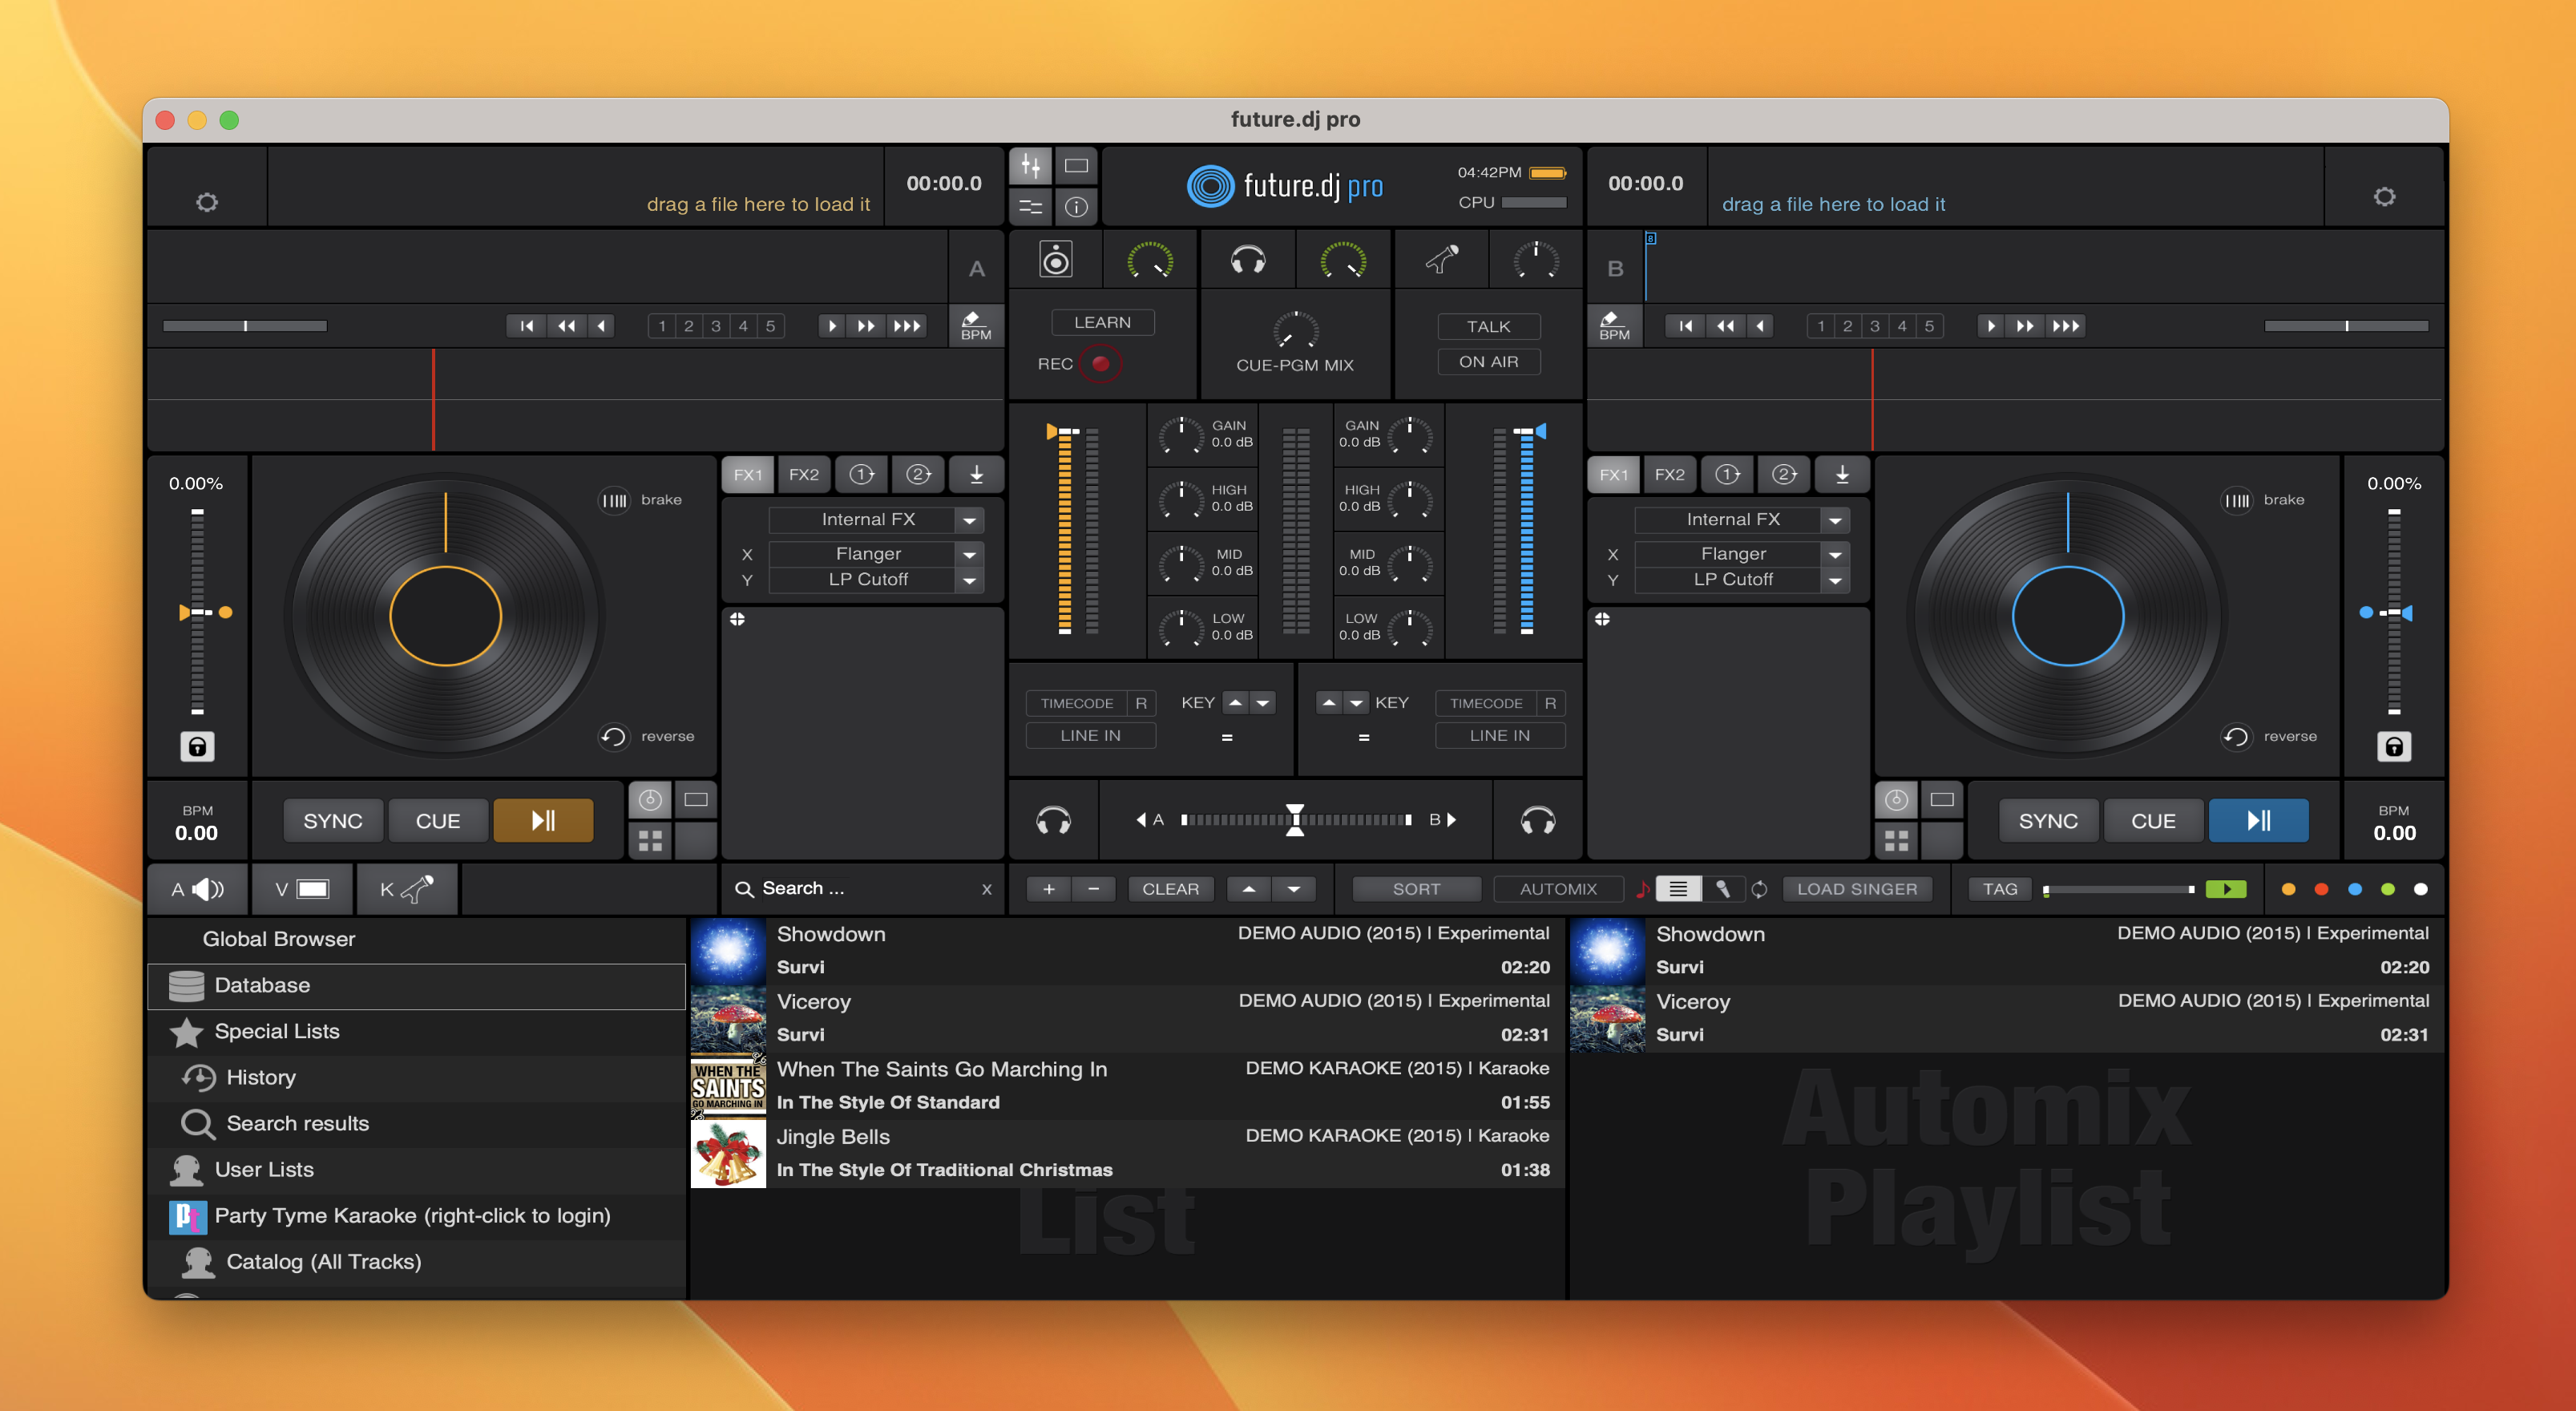Toggle deck A brake effect

[x=614, y=500]
